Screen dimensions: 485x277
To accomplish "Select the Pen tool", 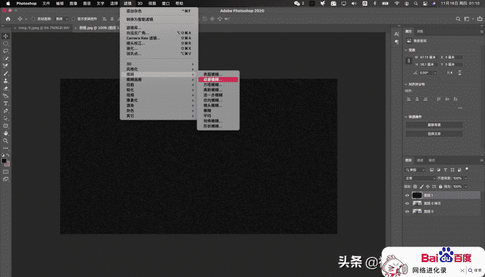I will (x=6, y=111).
